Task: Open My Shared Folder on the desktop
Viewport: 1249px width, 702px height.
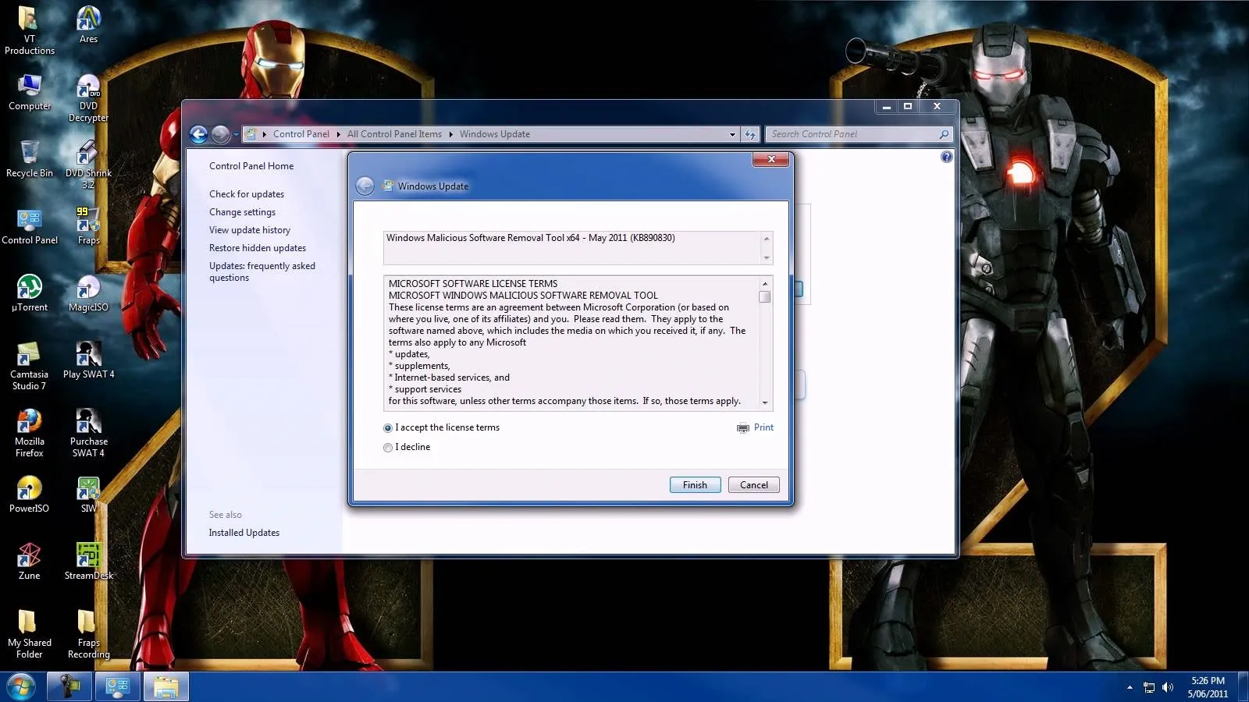Action: [29, 635]
